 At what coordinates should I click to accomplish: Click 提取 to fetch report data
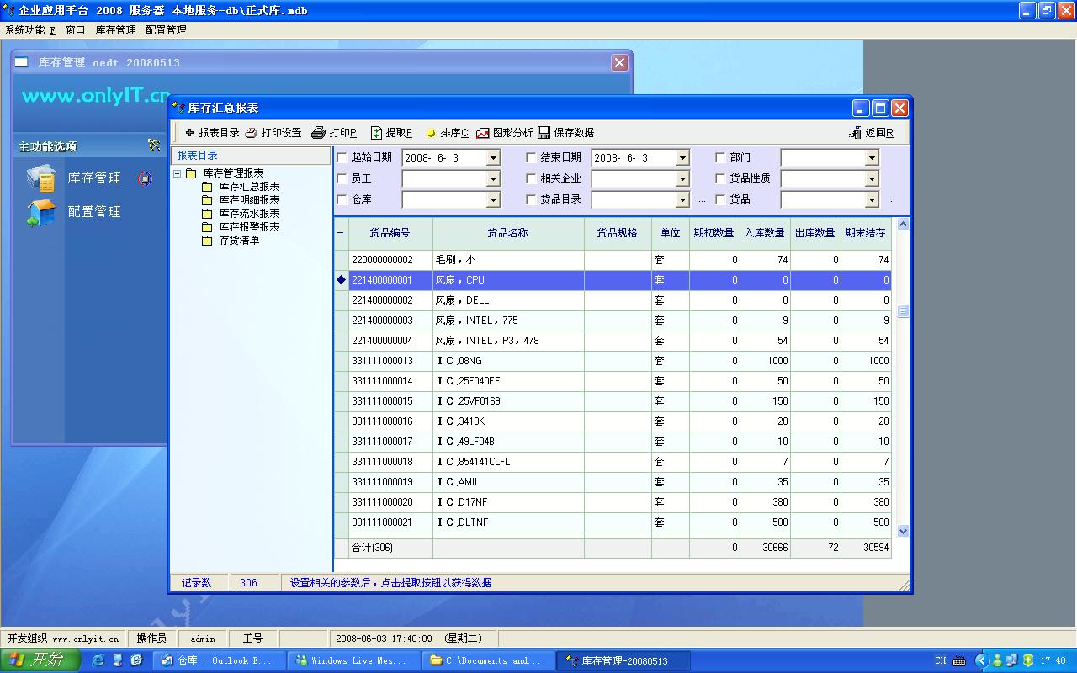377,133
